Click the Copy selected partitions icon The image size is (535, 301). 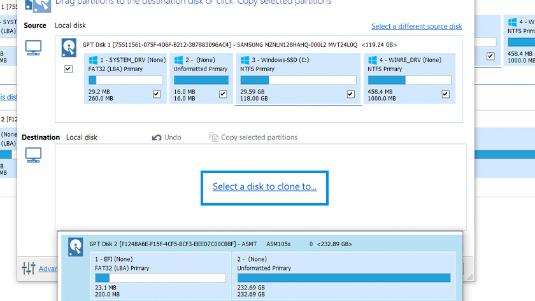click(213, 137)
